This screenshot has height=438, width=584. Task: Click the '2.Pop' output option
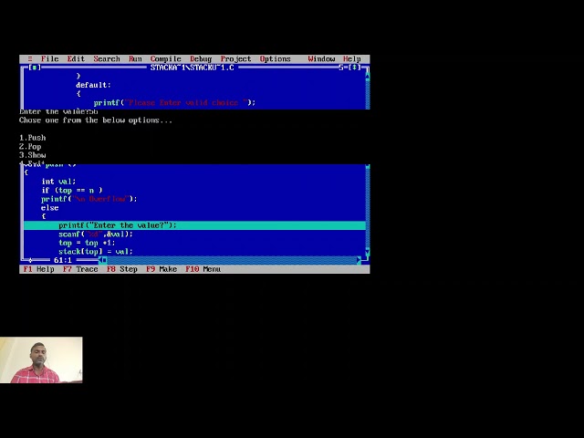pos(30,146)
